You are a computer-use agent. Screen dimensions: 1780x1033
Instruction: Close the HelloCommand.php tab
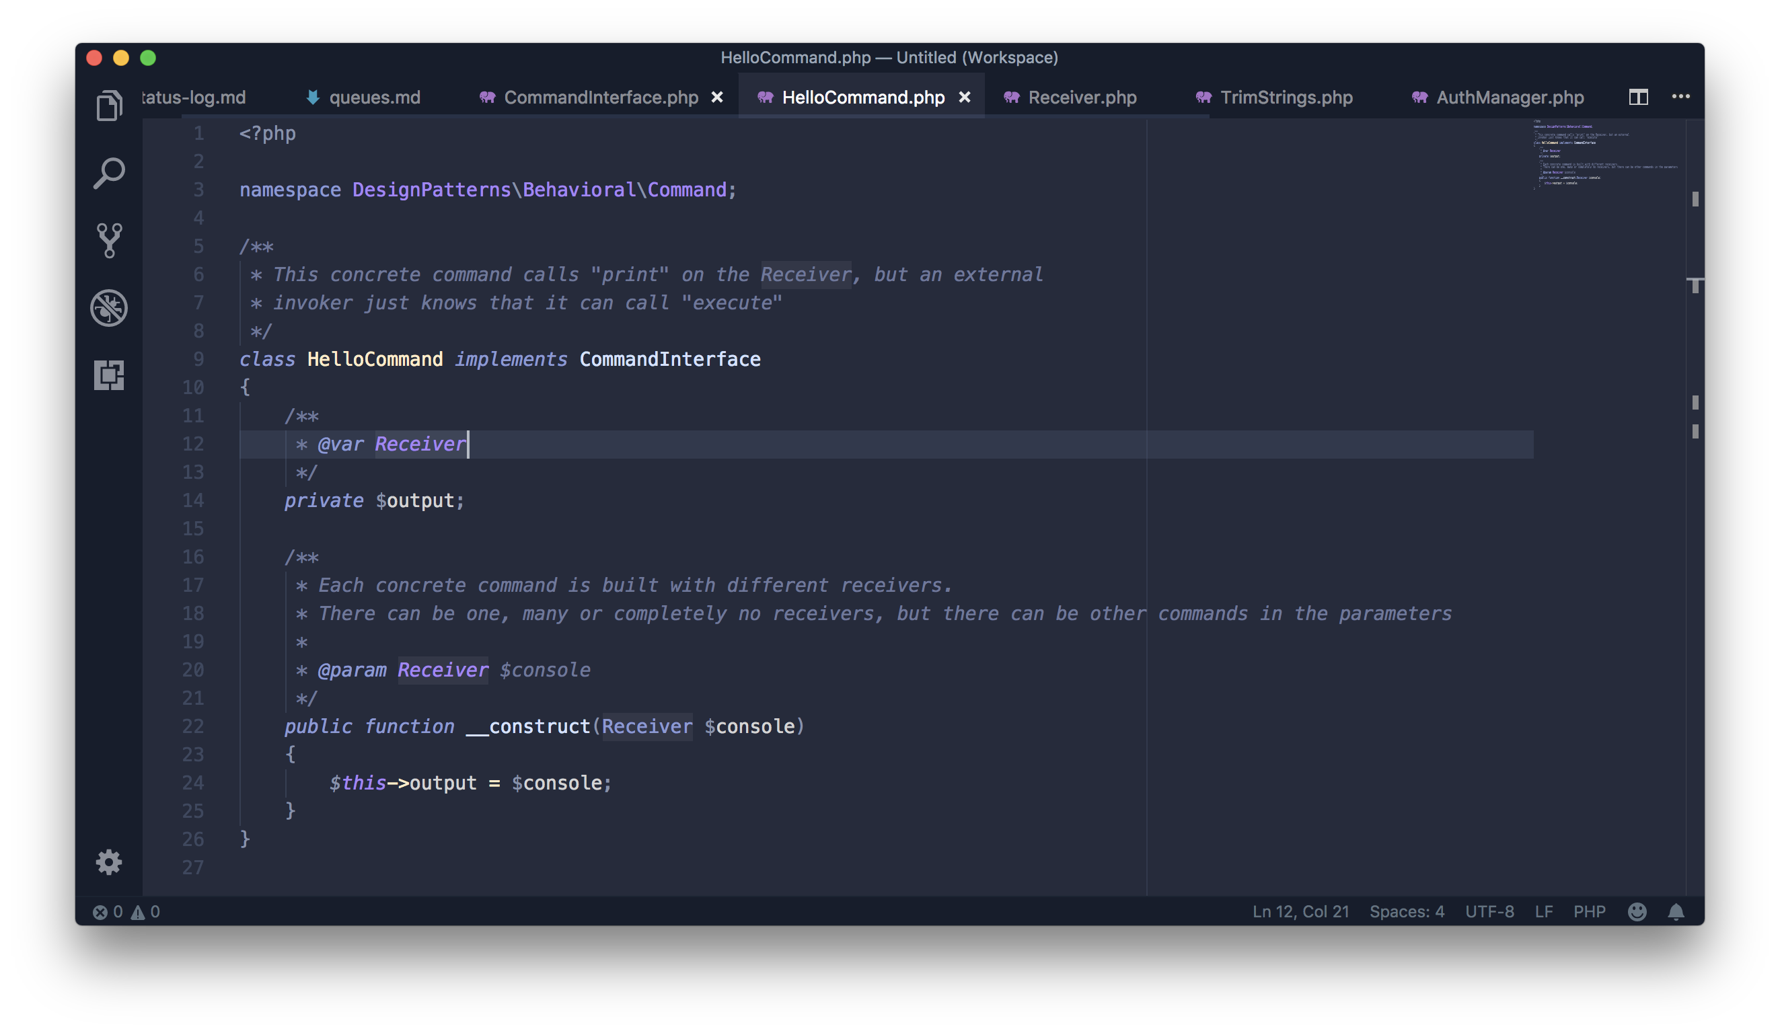click(x=964, y=98)
